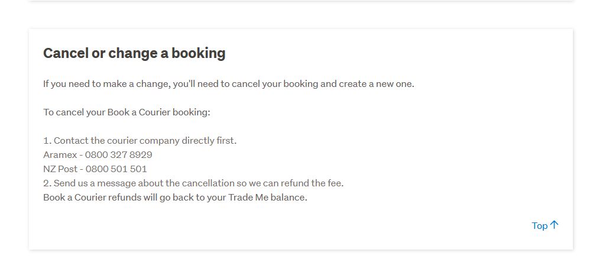Click the "To cancel your Book a Courier booking:" line

127,112
